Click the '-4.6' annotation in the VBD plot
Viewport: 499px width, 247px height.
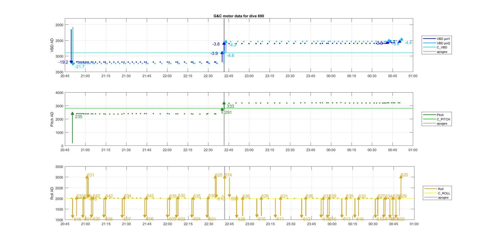(230, 56)
